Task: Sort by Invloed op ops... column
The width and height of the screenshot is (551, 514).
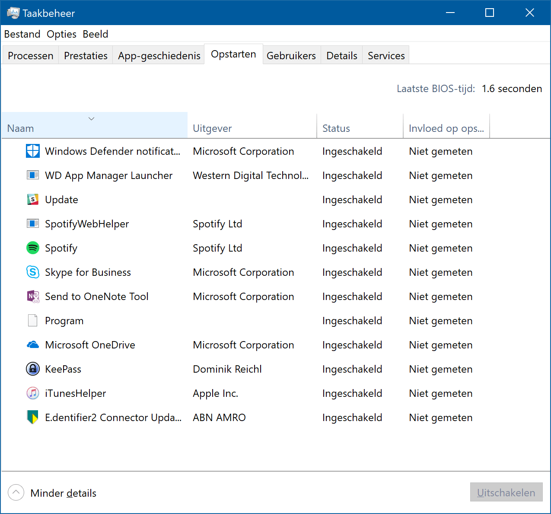Action: click(x=446, y=125)
